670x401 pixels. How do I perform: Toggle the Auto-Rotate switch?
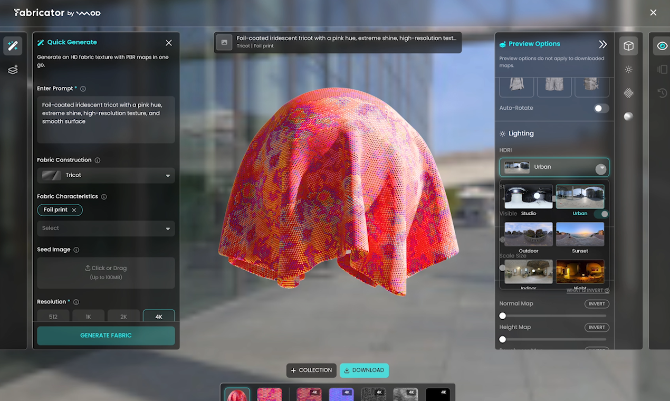point(601,108)
